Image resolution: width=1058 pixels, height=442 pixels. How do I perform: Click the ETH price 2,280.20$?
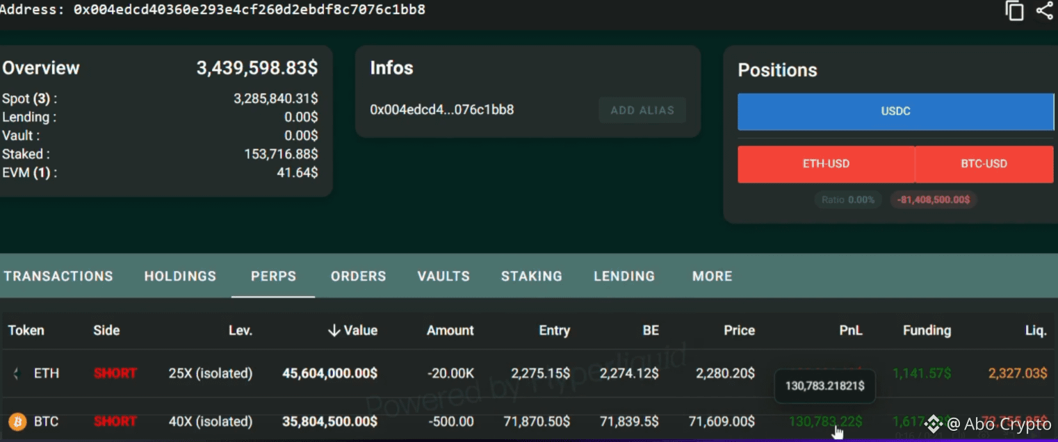725,373
